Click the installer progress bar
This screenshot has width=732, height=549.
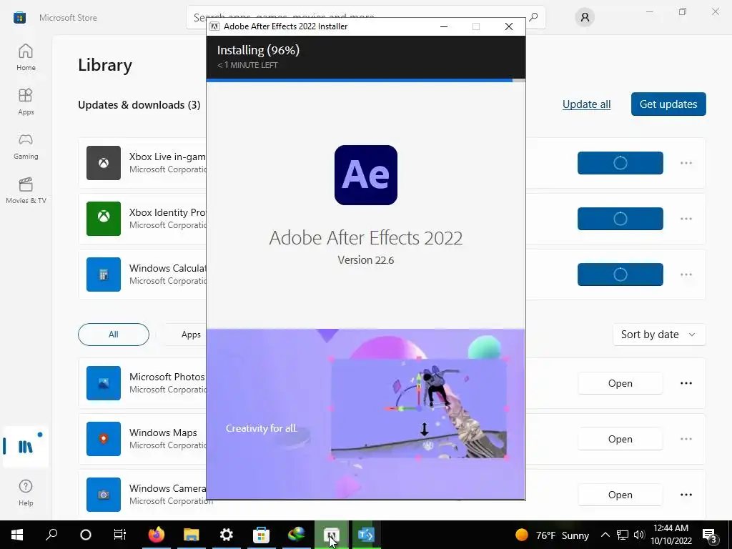(366, 80)
